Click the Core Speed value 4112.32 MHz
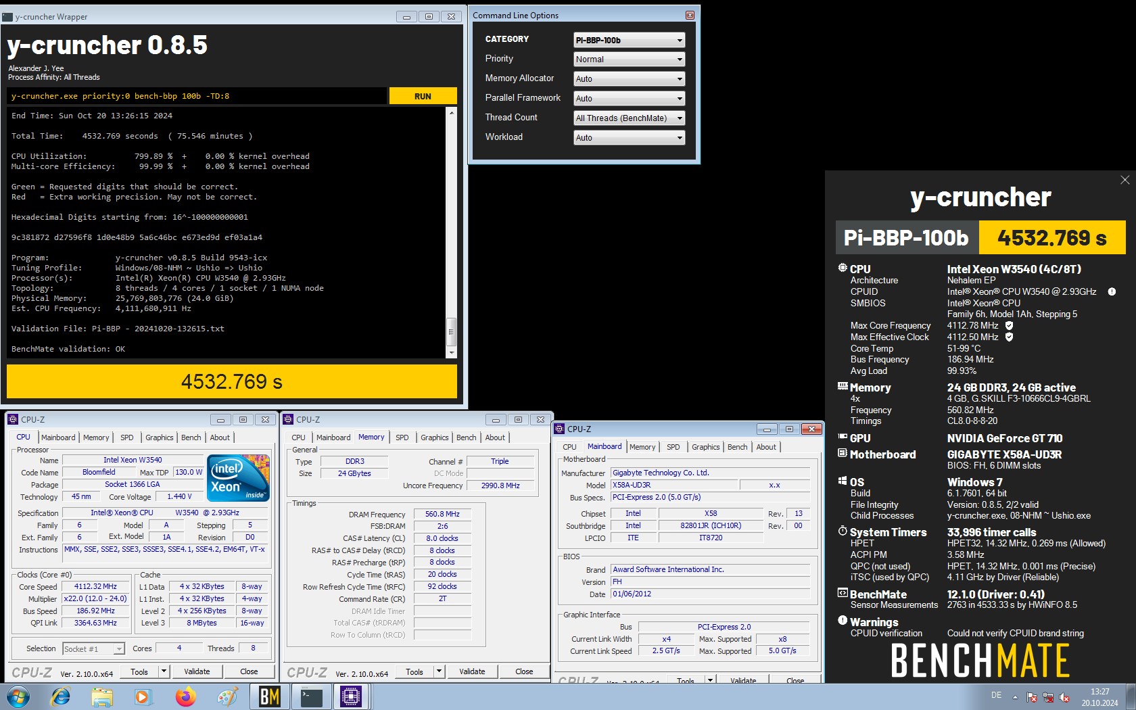 pos(95,587)
